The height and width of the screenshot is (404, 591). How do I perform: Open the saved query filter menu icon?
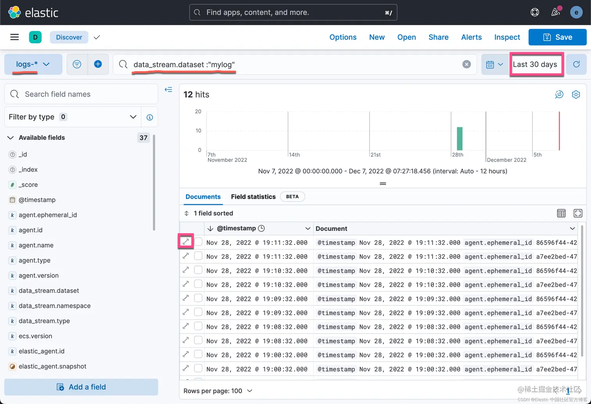tap(77, 64)
